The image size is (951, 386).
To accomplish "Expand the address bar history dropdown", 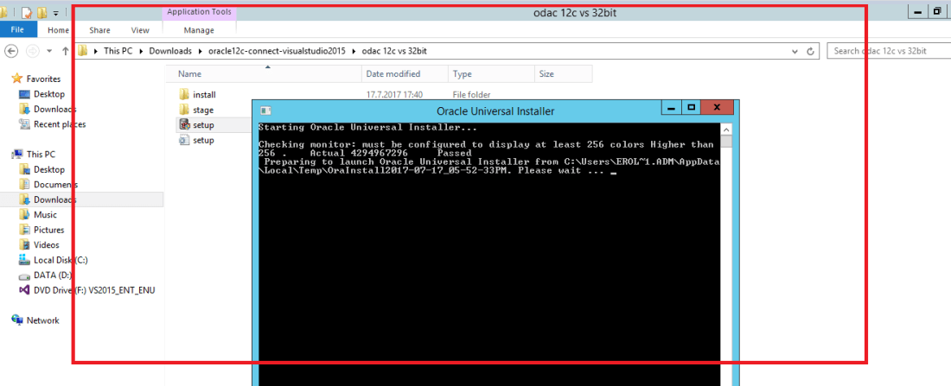I will click(795, 52).
